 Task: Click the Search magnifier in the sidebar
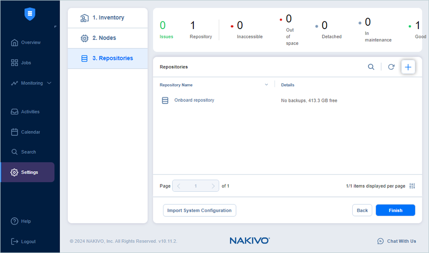(x=14, y=152)
